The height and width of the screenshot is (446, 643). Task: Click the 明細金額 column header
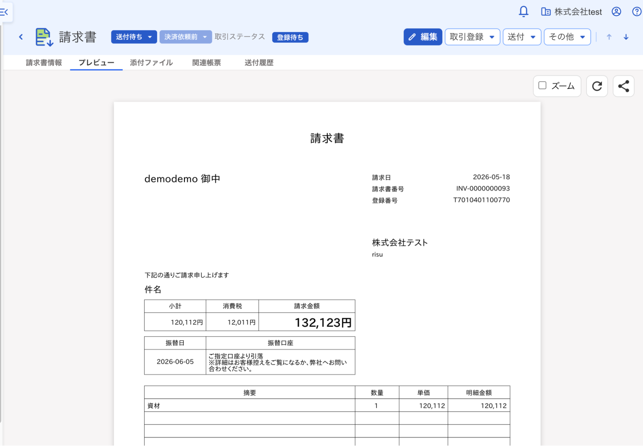pyautogui.click(x=479, y=393)
